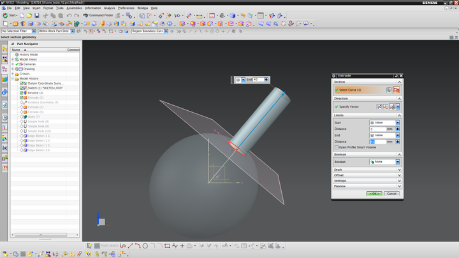
Task: Click the Cut scissors icon
Action: click(x=45, y=15)
